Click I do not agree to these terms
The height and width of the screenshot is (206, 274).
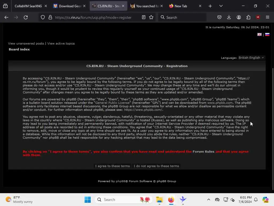(x=156, y=166)
